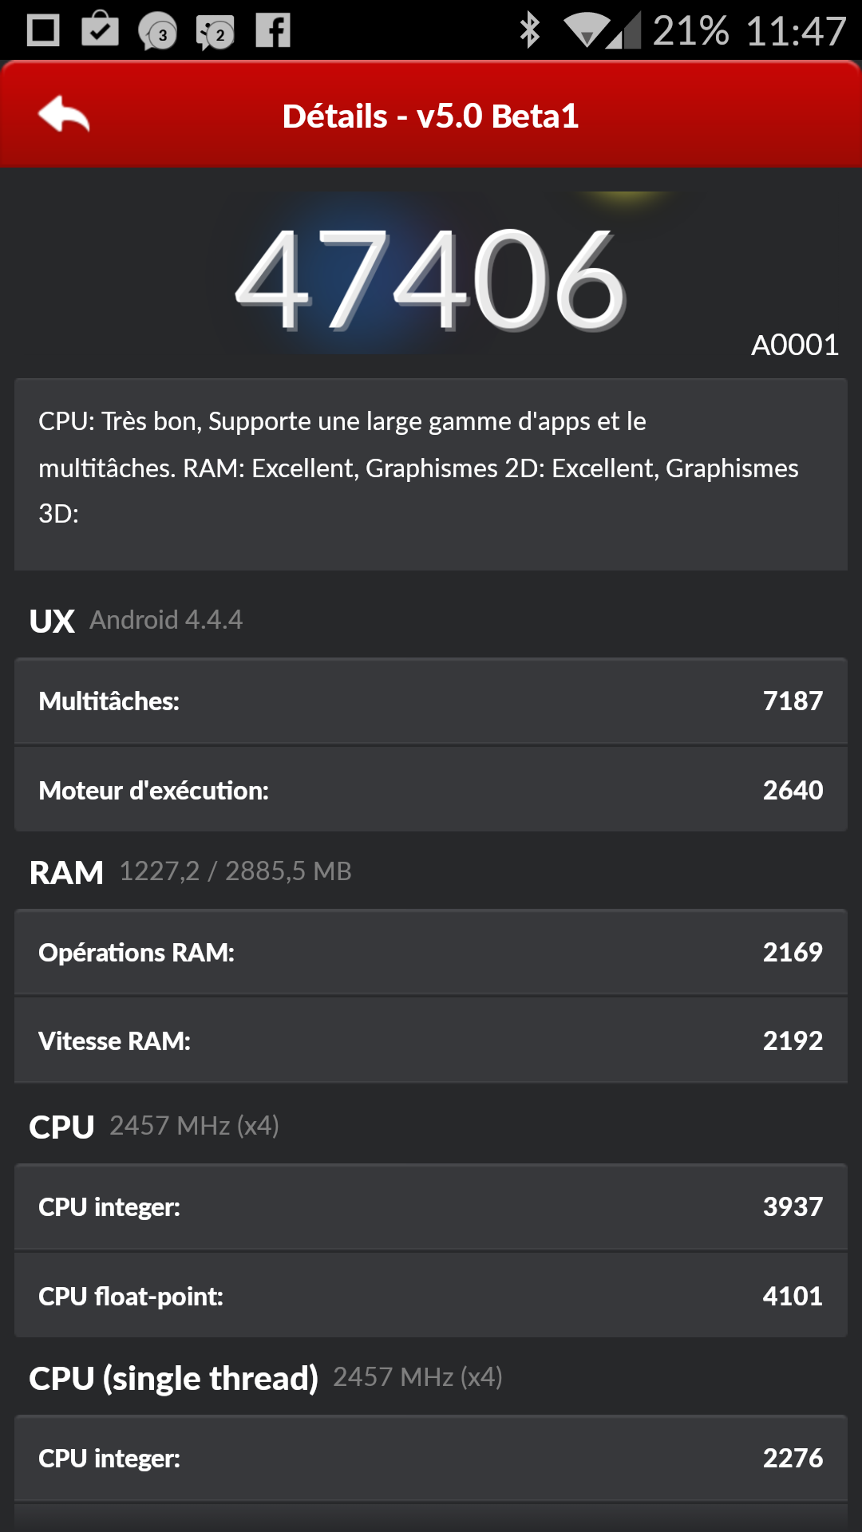Select the CPU float-point row
The height and width of the screenshot is (1532, 862).
(x=431, y=1296)
